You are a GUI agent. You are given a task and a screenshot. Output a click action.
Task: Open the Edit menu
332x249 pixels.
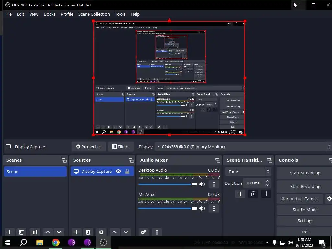pos(20,14)
